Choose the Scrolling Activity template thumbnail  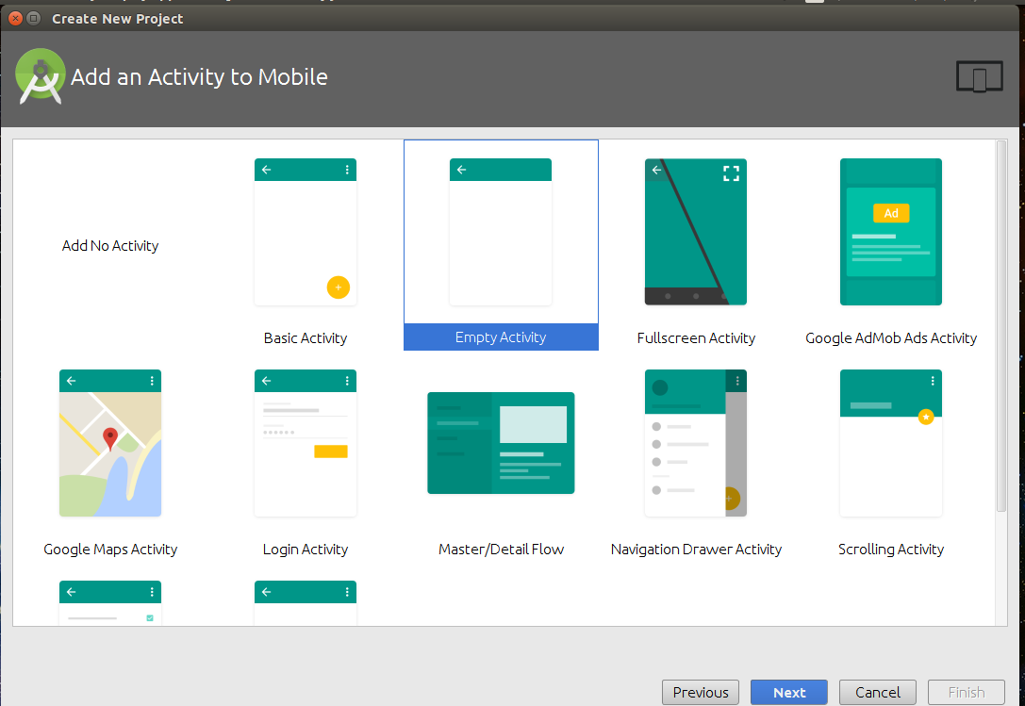pyautogui.click(x=891, y=443)
